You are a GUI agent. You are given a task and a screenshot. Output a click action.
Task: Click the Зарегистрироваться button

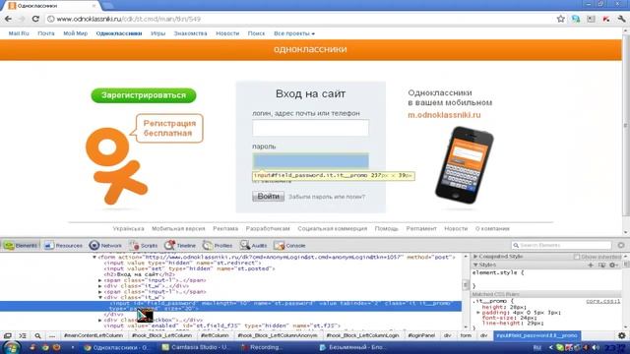point(144,95)
